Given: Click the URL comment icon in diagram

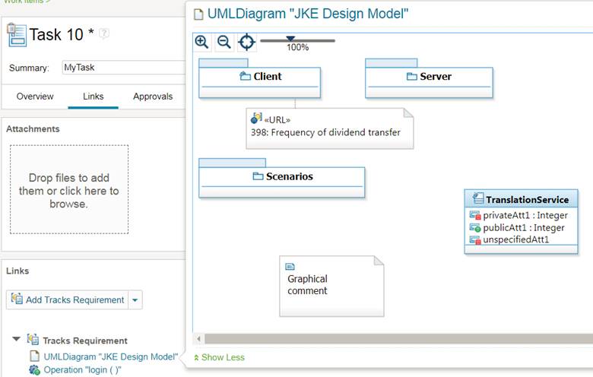Looking at the screenshot, I should click(x=256, y=119).
